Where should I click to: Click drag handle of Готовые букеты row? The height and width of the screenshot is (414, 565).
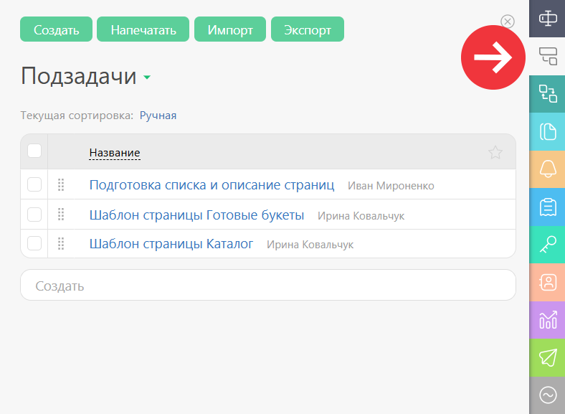61,215
